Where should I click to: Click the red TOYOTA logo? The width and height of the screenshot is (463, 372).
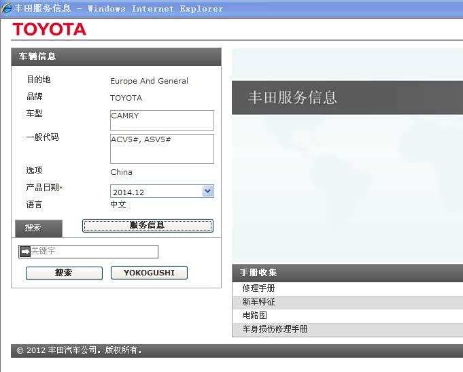[x=49, y=29]
